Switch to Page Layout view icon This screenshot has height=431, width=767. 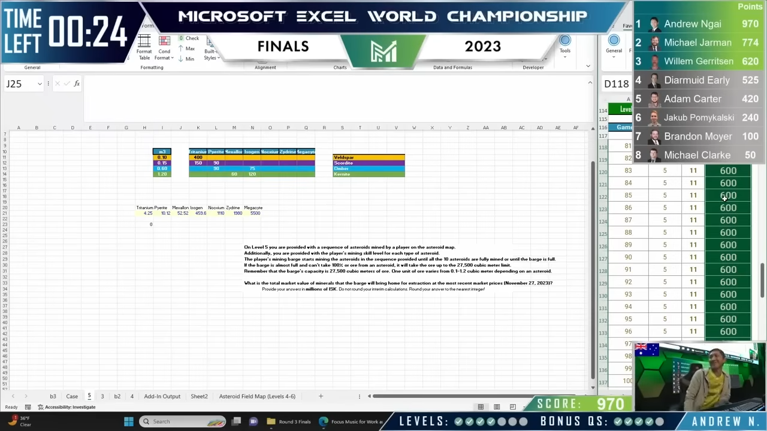[497, 407]
